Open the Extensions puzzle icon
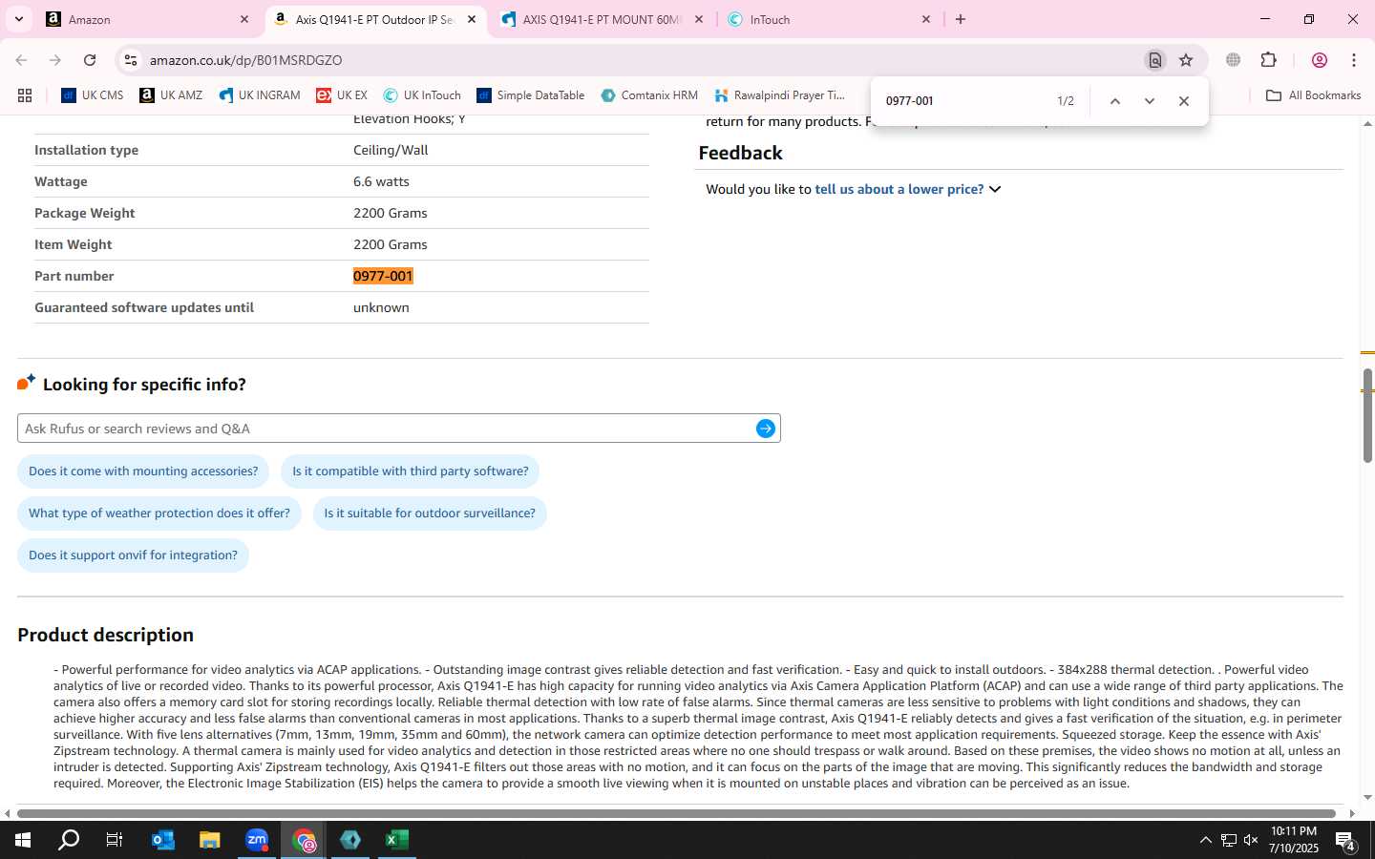The height and width of the screenshot is (859, 1375). (x=1268, y=60)
